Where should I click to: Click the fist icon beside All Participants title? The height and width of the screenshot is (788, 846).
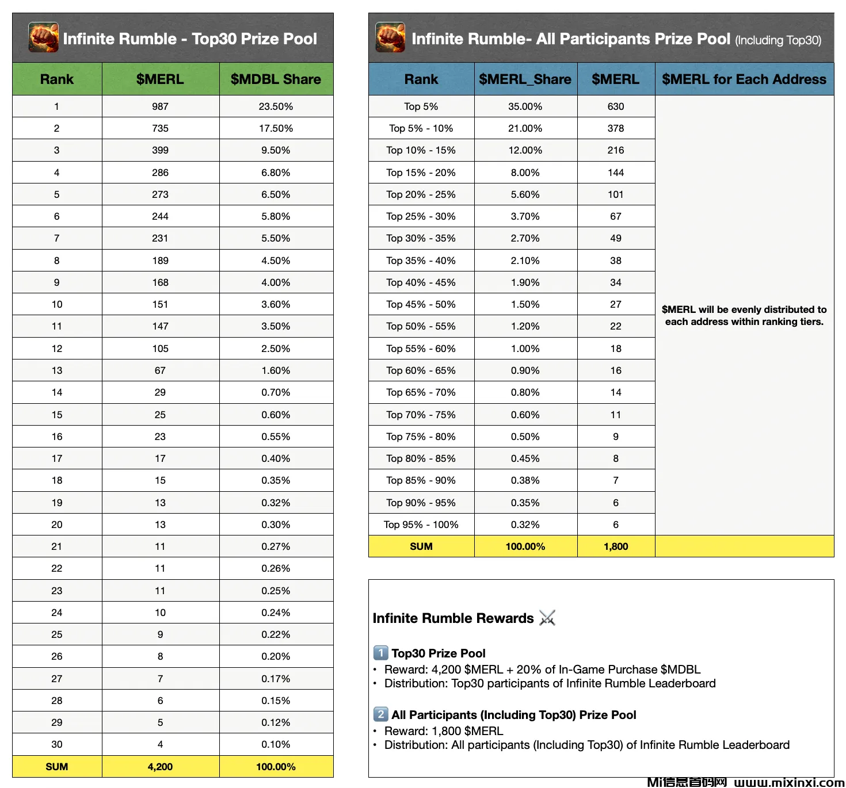[x=390, y=37]
